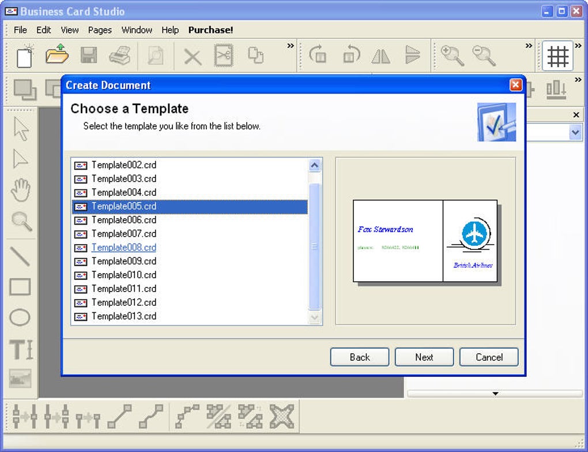This screenshot has height=452, width=588.
Task: Select Template005.crd highlighted row
Action: tap(190, 207)
